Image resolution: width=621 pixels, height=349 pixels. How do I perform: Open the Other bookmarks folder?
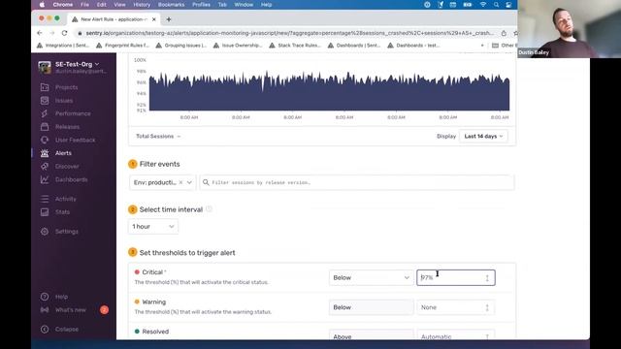504,46
